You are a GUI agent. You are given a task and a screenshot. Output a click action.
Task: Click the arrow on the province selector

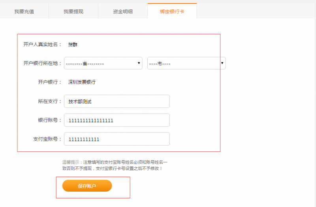[139, 63]
